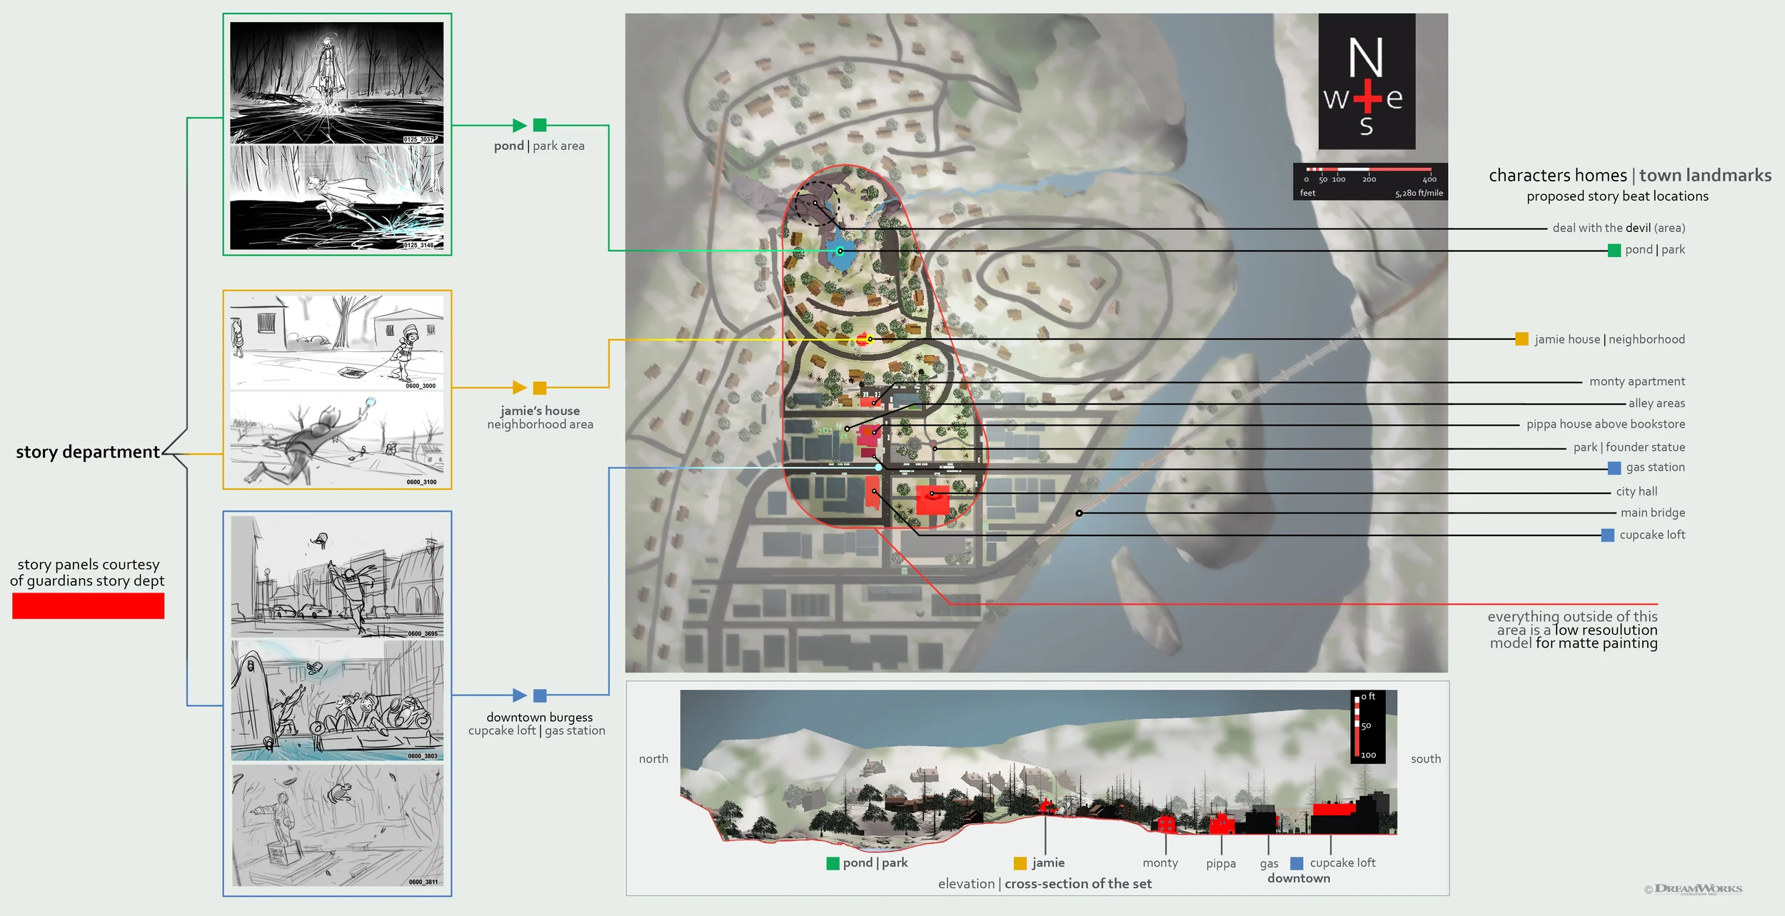This screenshot has height=916, width=1785.
Task: Click the pond storyboard panel 0125_3037
Action: 337,82
